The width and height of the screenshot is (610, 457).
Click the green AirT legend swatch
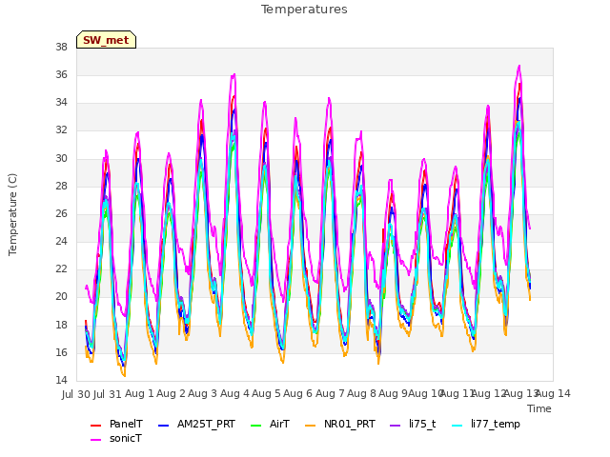[256, 426]
